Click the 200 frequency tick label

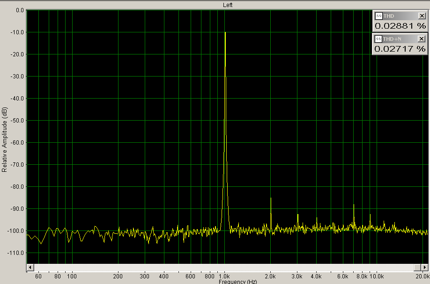(x=118, y=276)
